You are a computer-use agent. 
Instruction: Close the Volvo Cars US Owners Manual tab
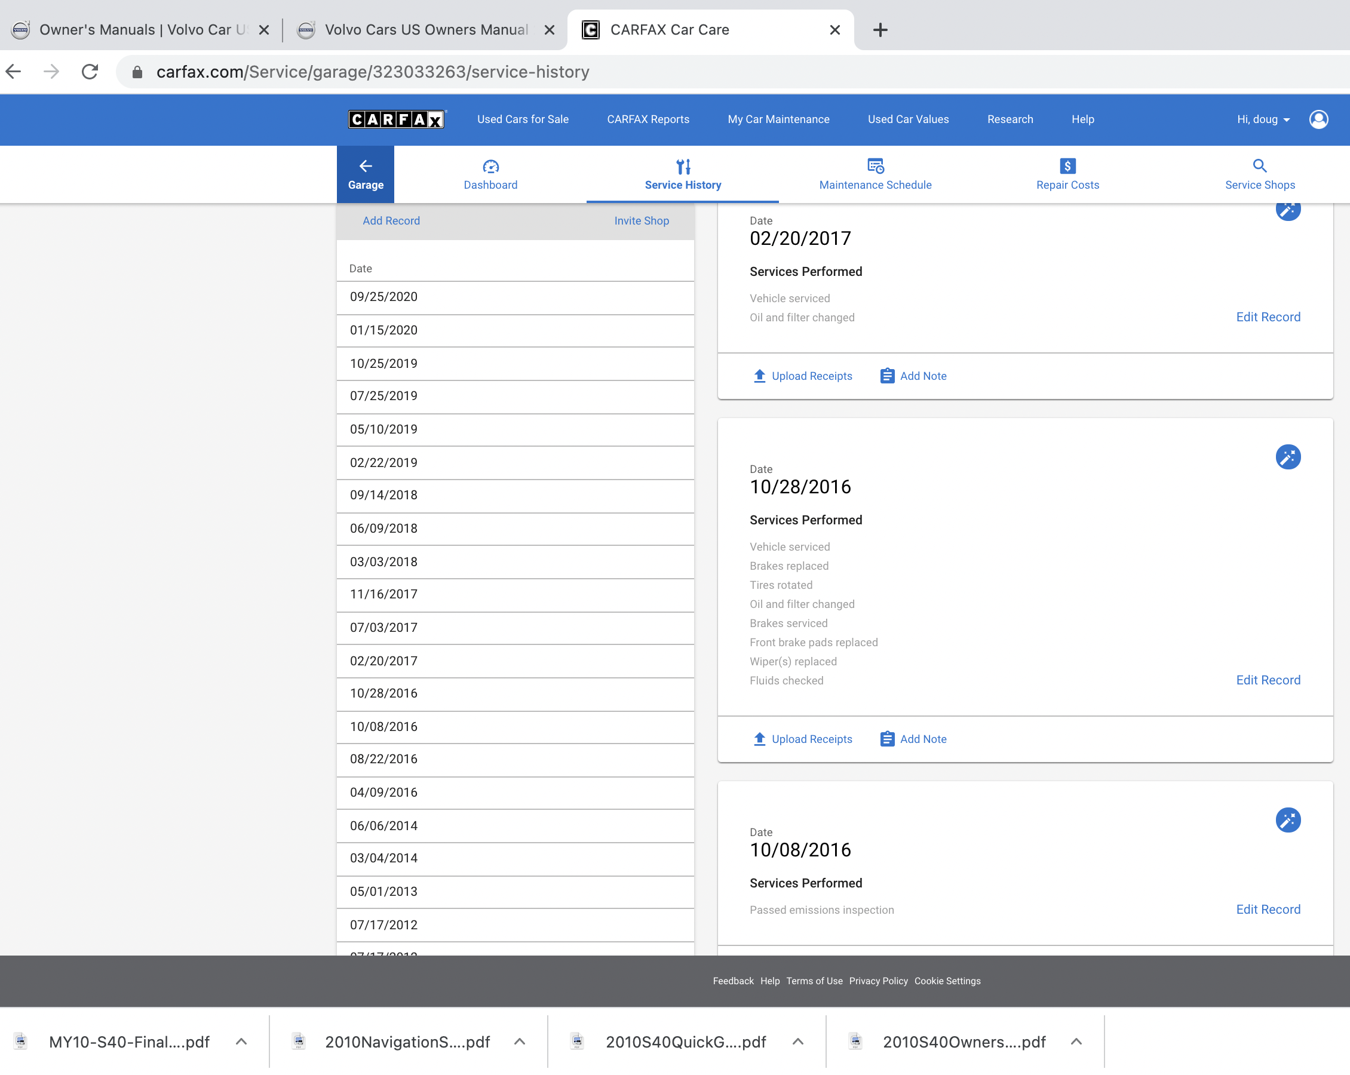(x=549, y=30)
